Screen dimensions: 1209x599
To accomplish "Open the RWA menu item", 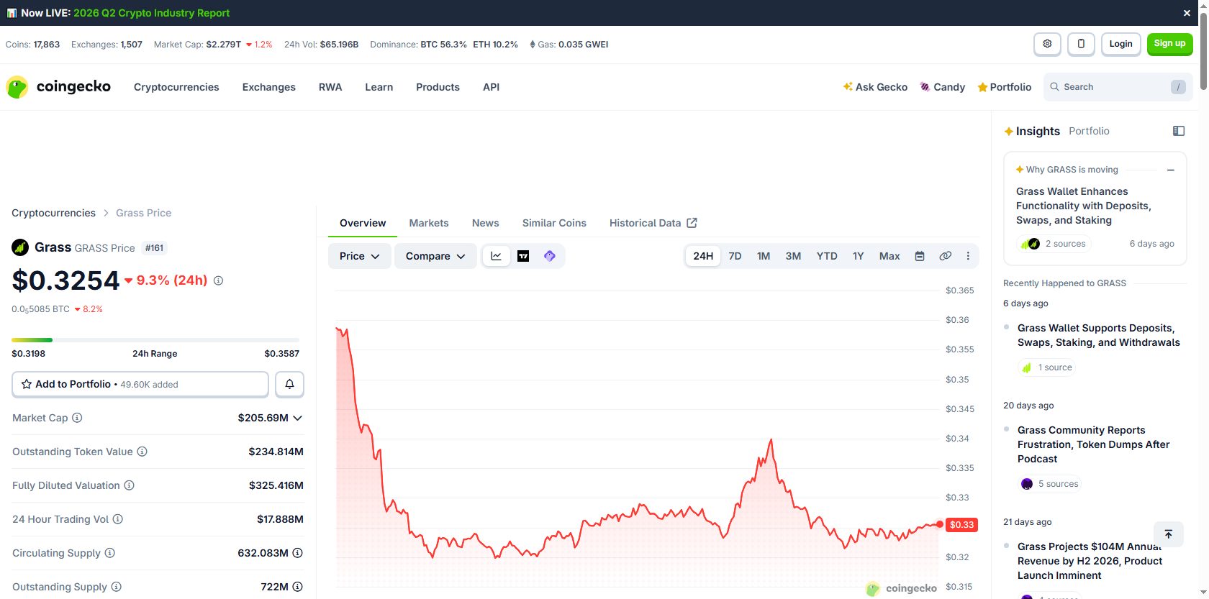I will pyautogui.click(x=330, y=87).
